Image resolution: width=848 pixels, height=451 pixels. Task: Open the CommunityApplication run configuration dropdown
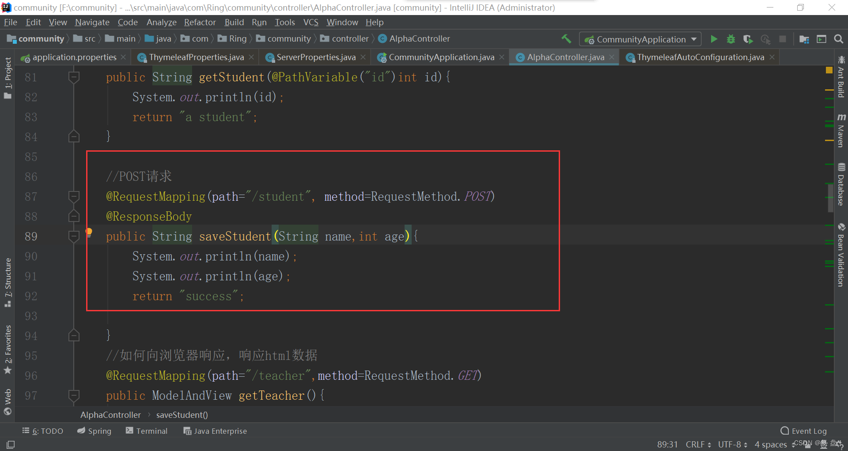640,39
